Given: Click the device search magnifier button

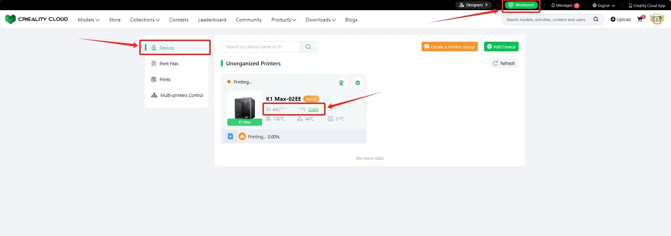Looking at the screenshot, I should pos(308,47).
